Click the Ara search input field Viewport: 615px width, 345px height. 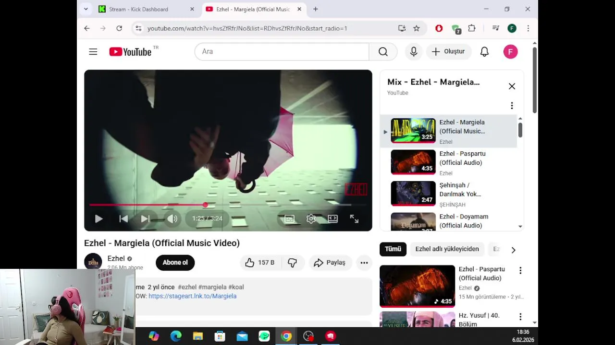[x=282, y=52]
